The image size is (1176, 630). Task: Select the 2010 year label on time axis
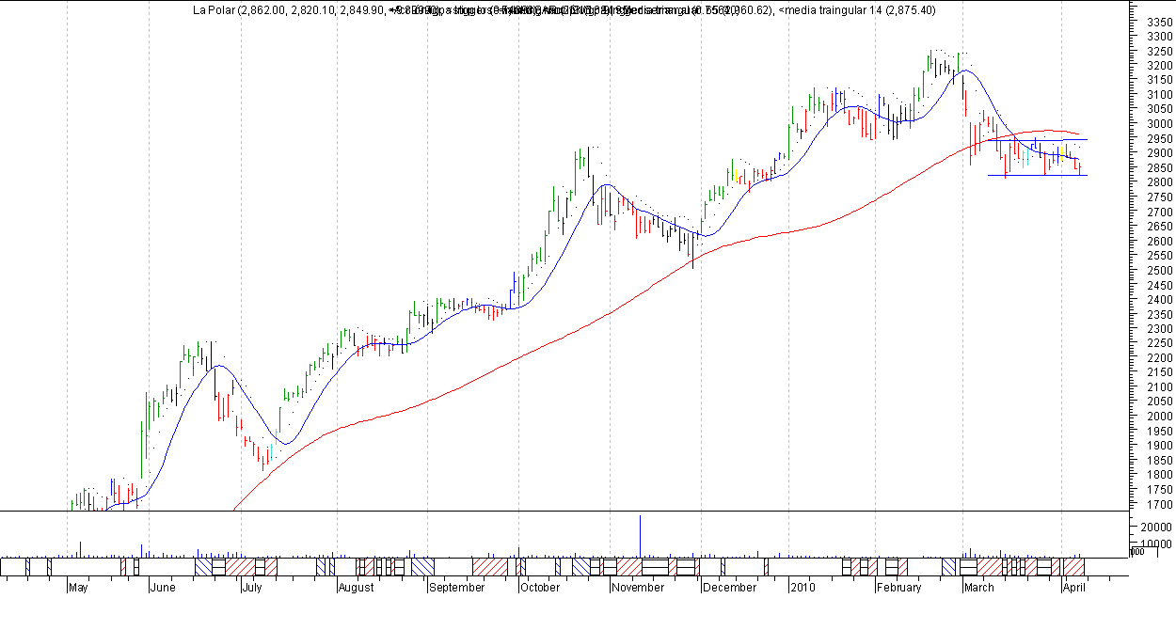(803, 588)
